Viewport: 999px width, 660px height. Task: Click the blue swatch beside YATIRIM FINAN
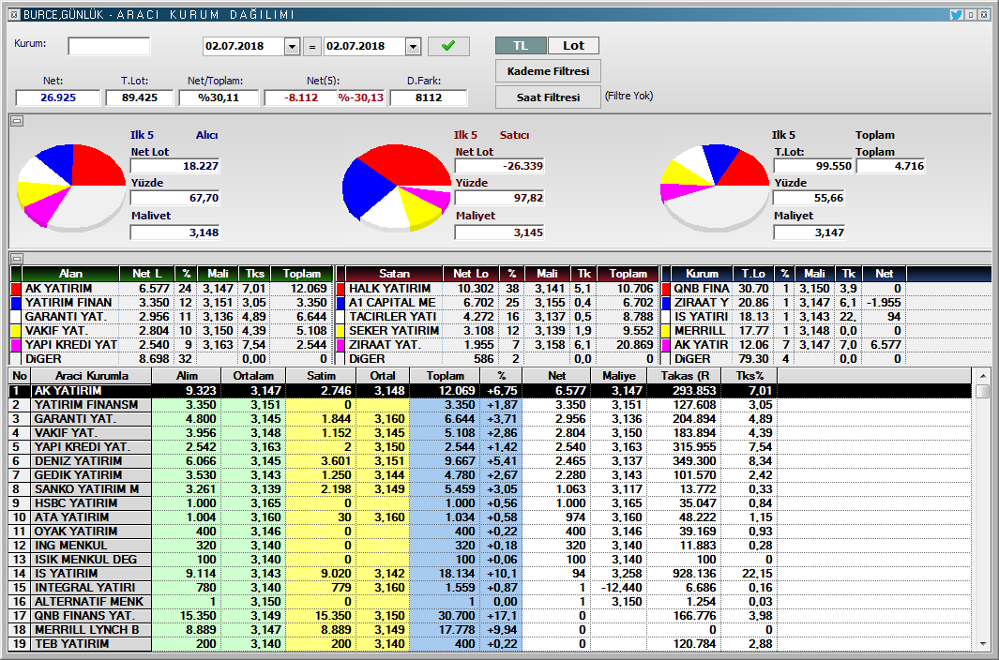point(17,303)
